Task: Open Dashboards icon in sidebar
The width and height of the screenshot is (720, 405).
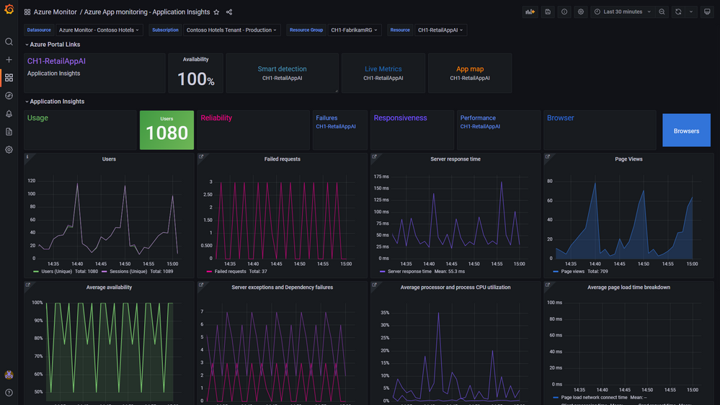Action: click(9, 78)
